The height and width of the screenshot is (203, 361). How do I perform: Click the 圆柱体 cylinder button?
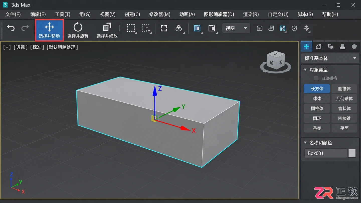[317, 109]
